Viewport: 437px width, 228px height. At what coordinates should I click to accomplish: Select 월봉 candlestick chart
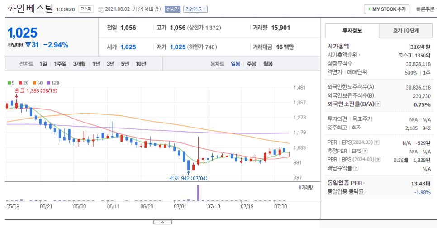(268, 64)
